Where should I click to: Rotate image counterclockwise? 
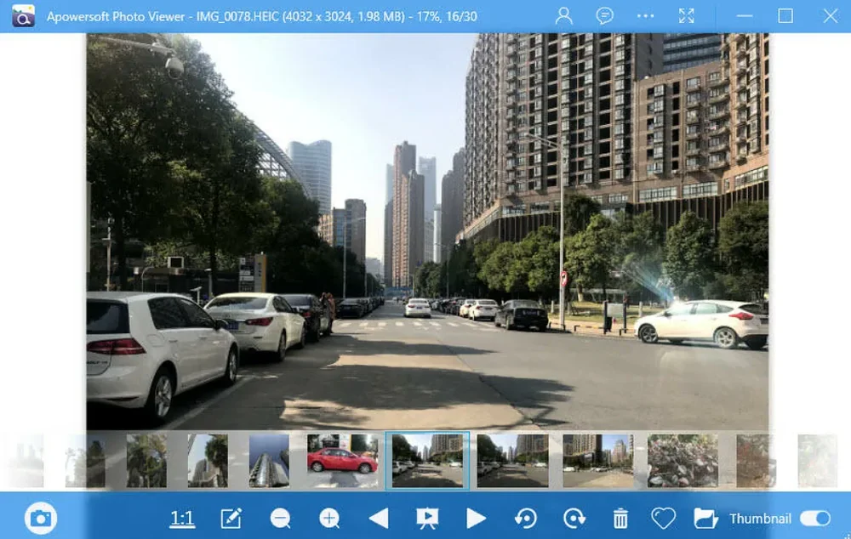pyautogui.click(x=525, y=519)
